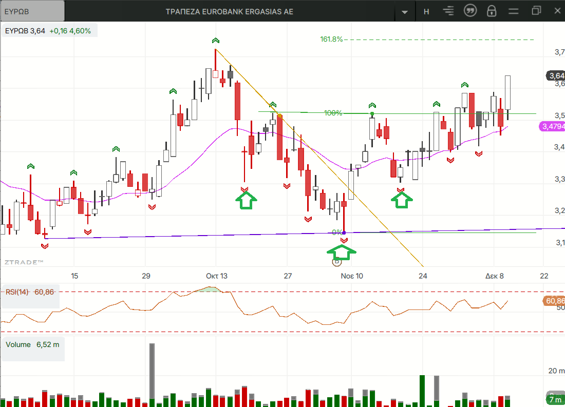Click the H timeframe button
The height and width of the screenshot is (407, 565).
click(x=426, y=11)
